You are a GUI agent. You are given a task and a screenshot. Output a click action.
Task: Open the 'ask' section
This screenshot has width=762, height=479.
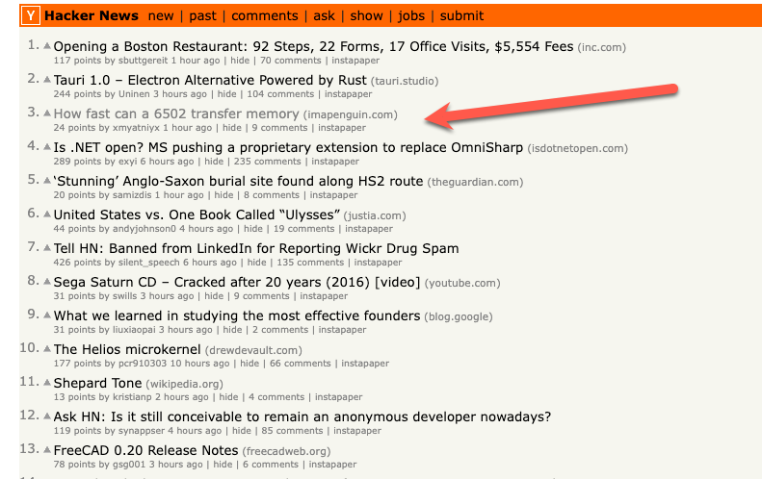[324, 15]
